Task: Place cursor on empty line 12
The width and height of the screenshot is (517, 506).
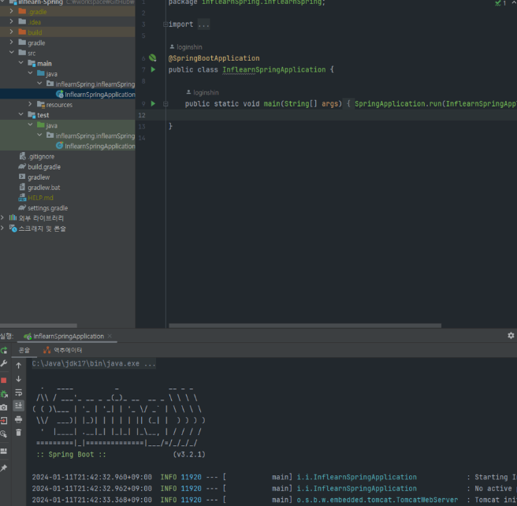Action: (x=341, y=115)
